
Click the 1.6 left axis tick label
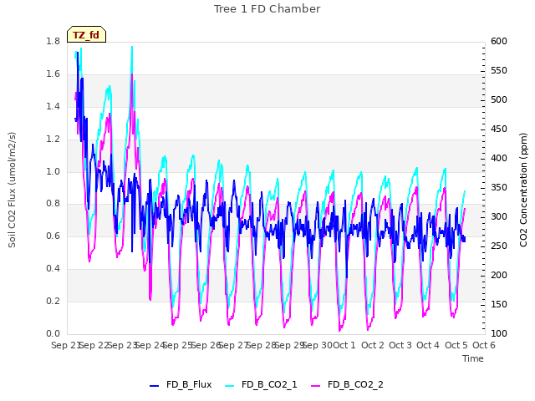coord(53,74)
